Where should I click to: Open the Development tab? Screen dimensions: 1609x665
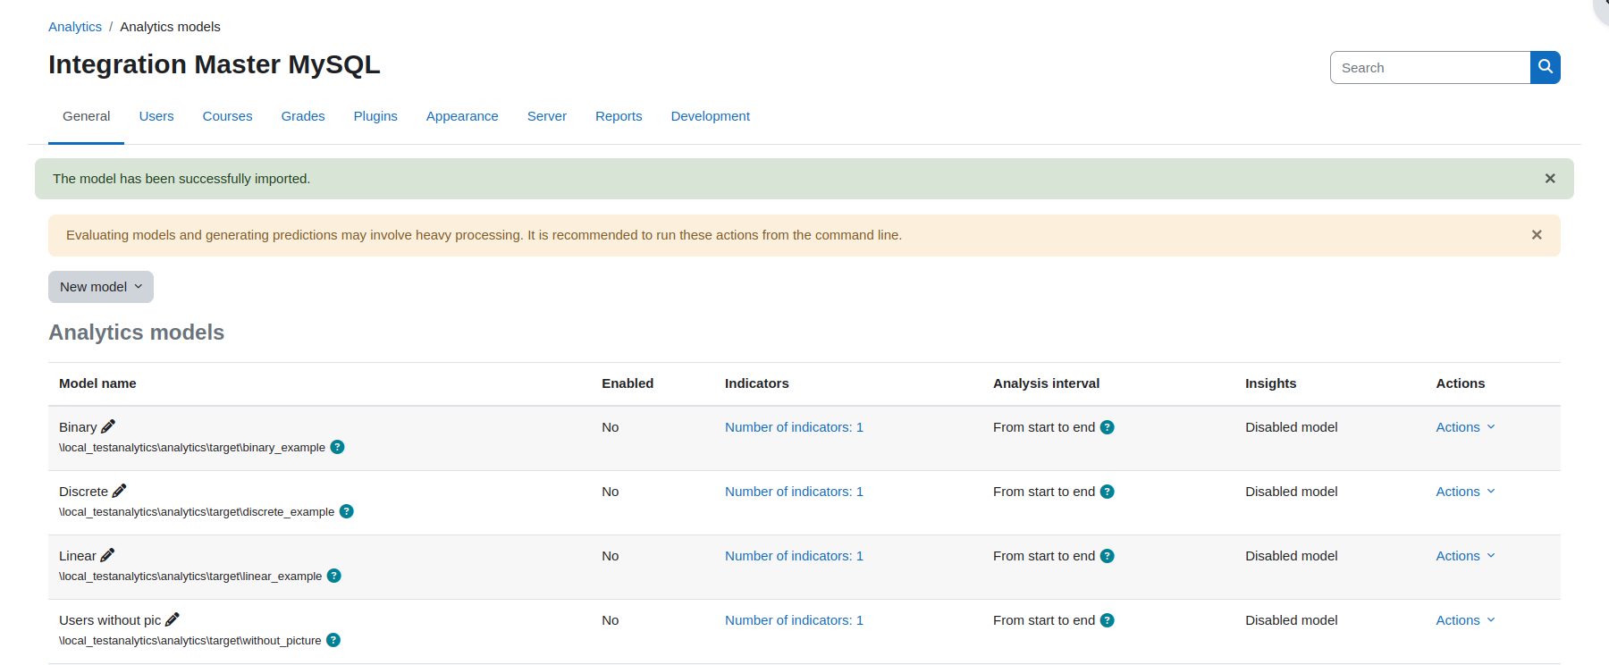tap(711, 116)
